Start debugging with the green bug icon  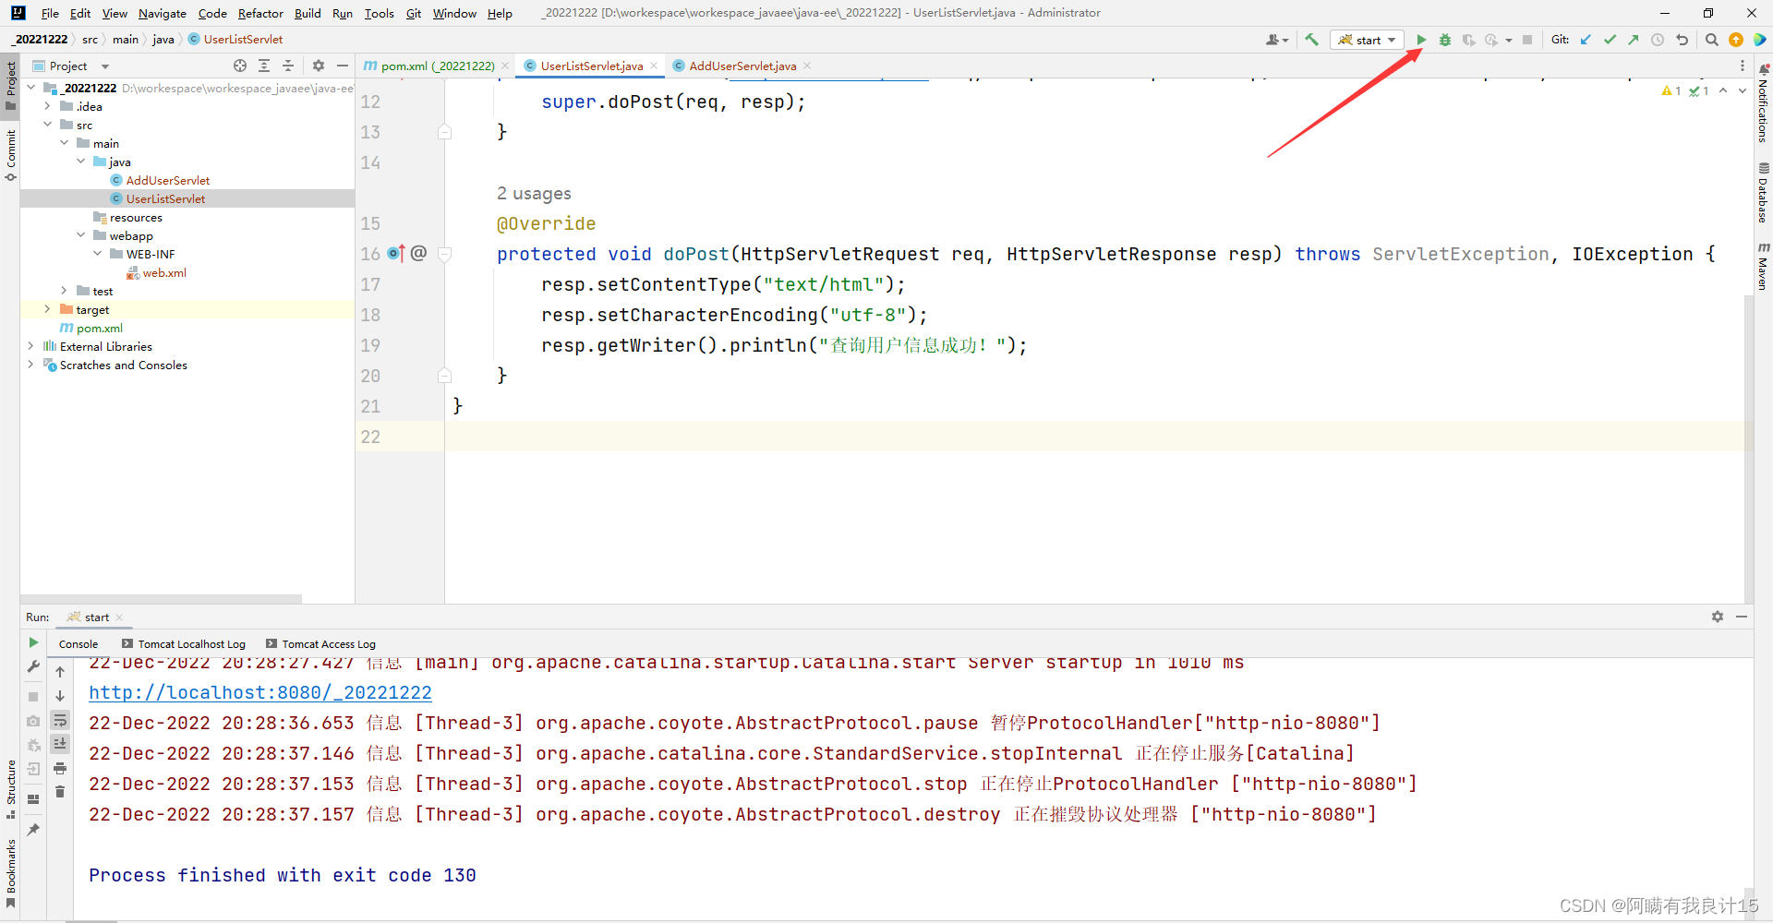pos(1445,40)
